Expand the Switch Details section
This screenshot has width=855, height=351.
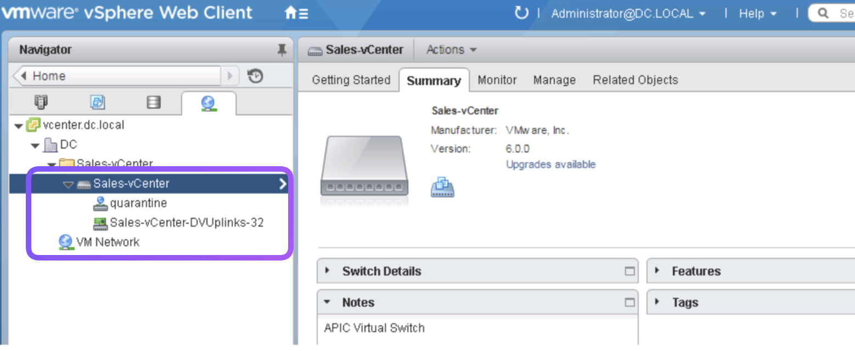coord(328,270)
